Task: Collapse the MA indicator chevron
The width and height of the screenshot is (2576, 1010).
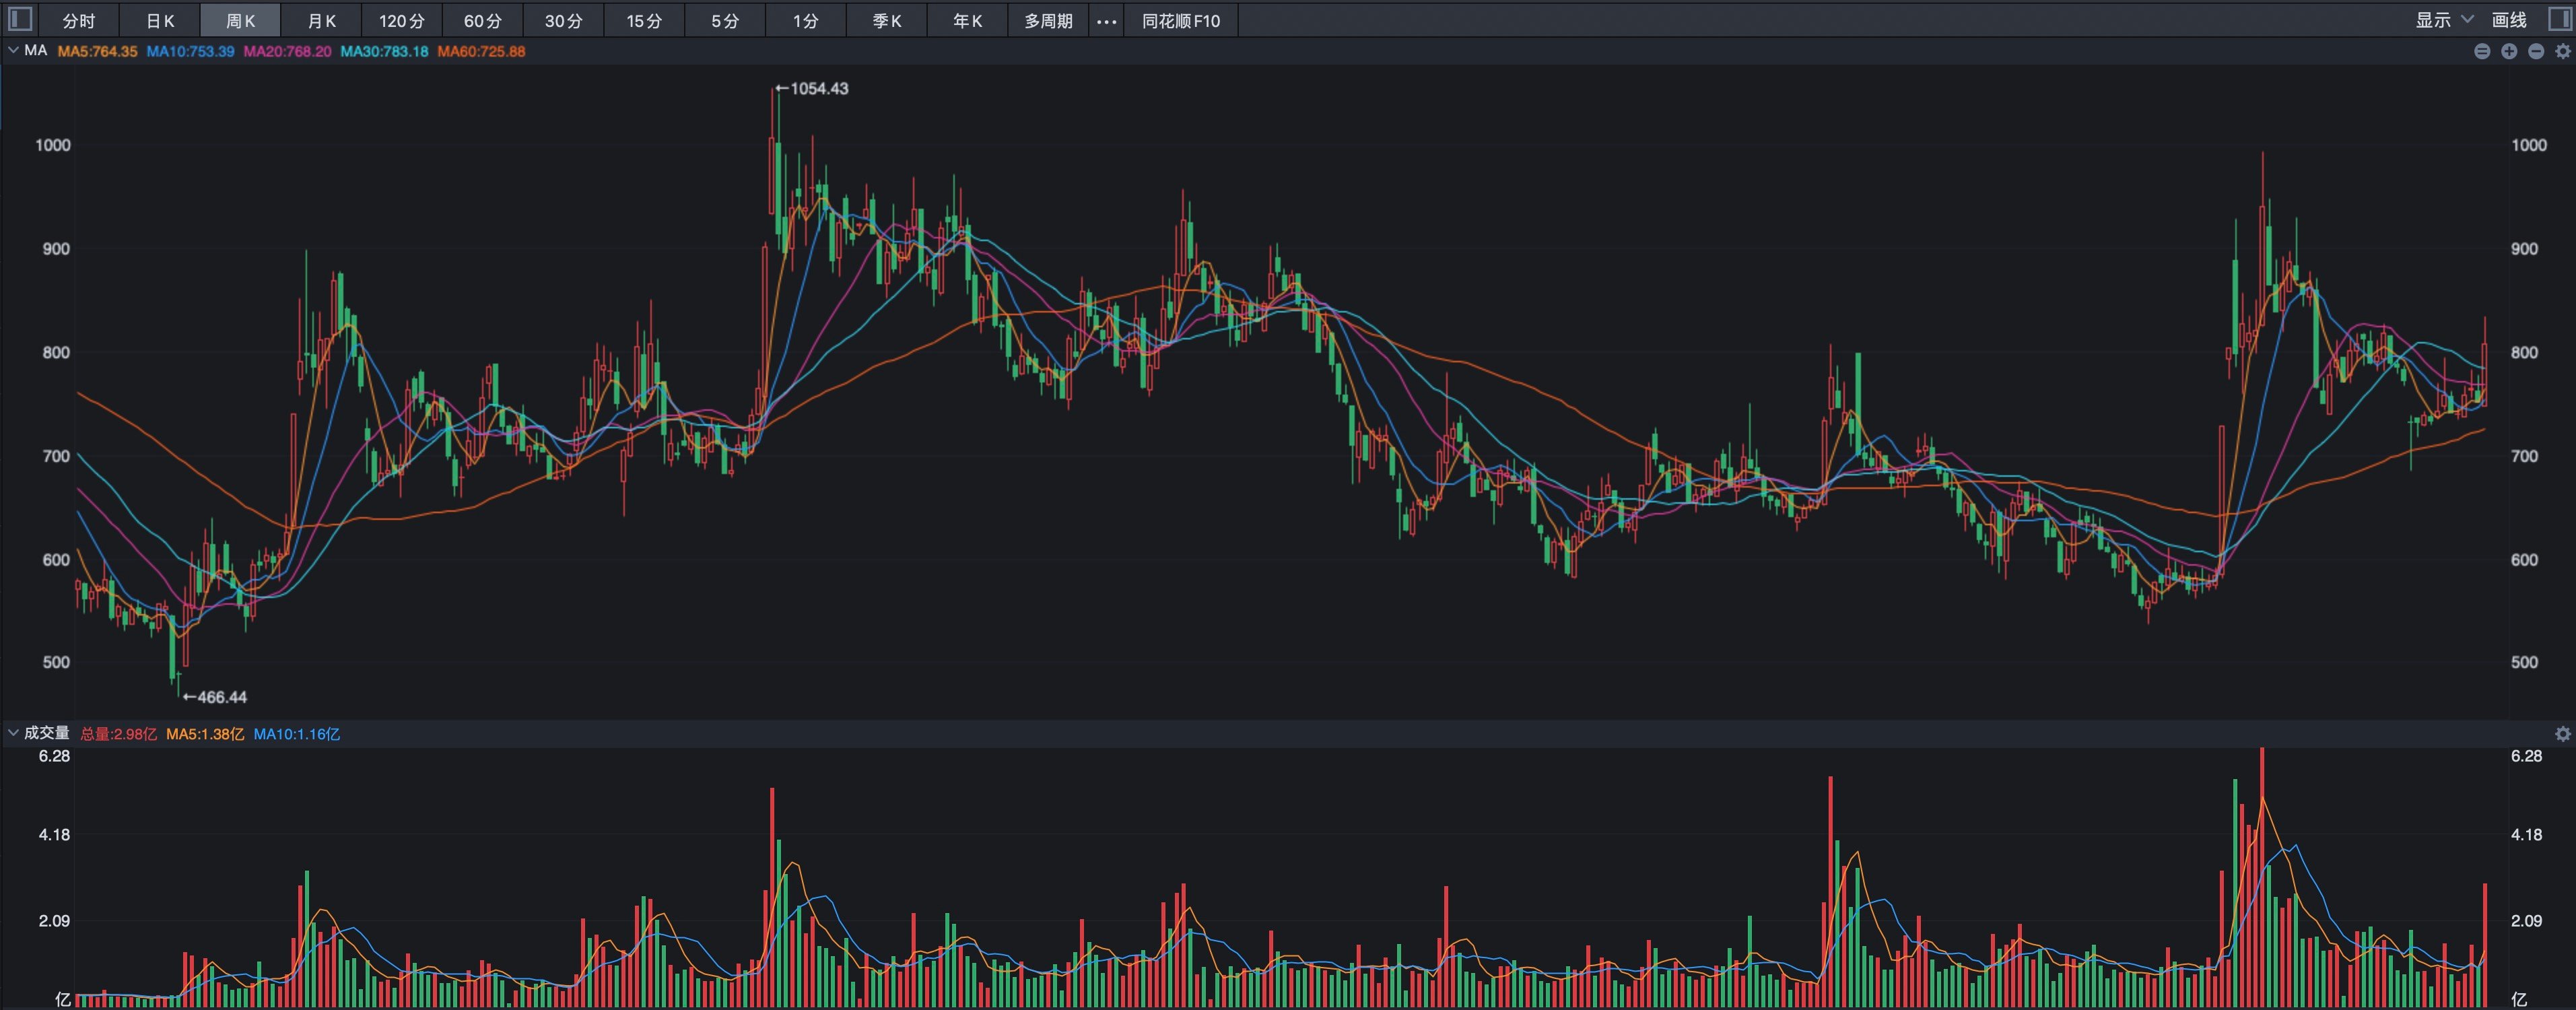Action: (x=13, y=50)
